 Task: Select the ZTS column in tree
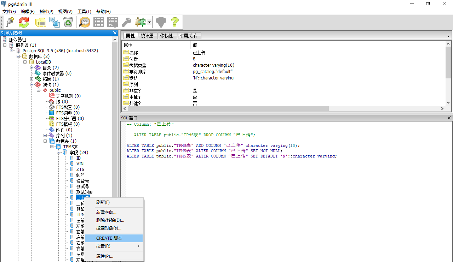tap(80, 169)
